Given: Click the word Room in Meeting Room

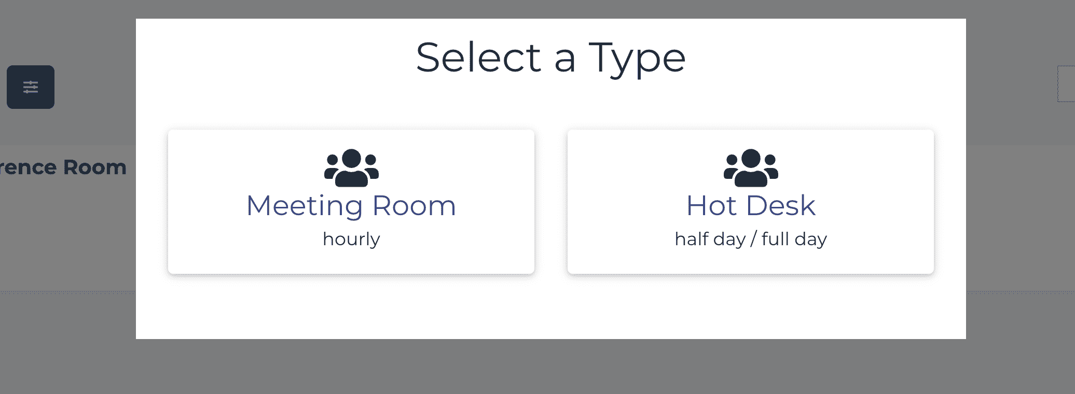Looking at the screenshot, I should click(414, 206).
